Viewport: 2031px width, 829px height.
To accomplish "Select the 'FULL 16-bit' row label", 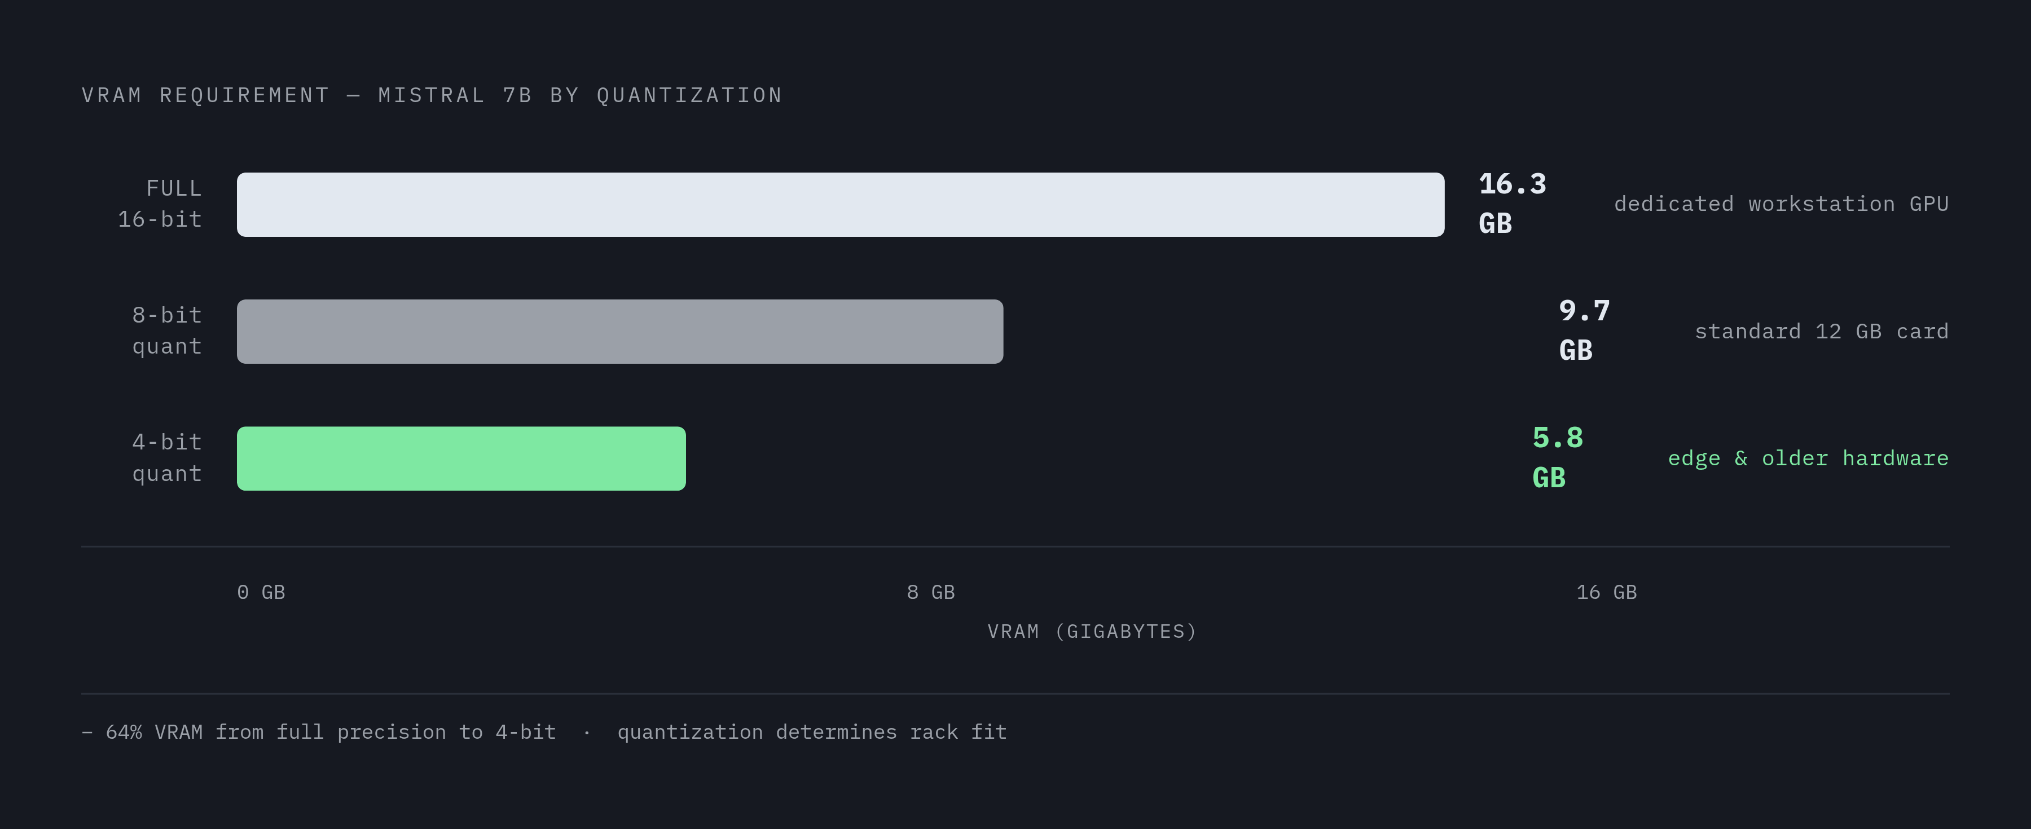I will tap(160, 204).
